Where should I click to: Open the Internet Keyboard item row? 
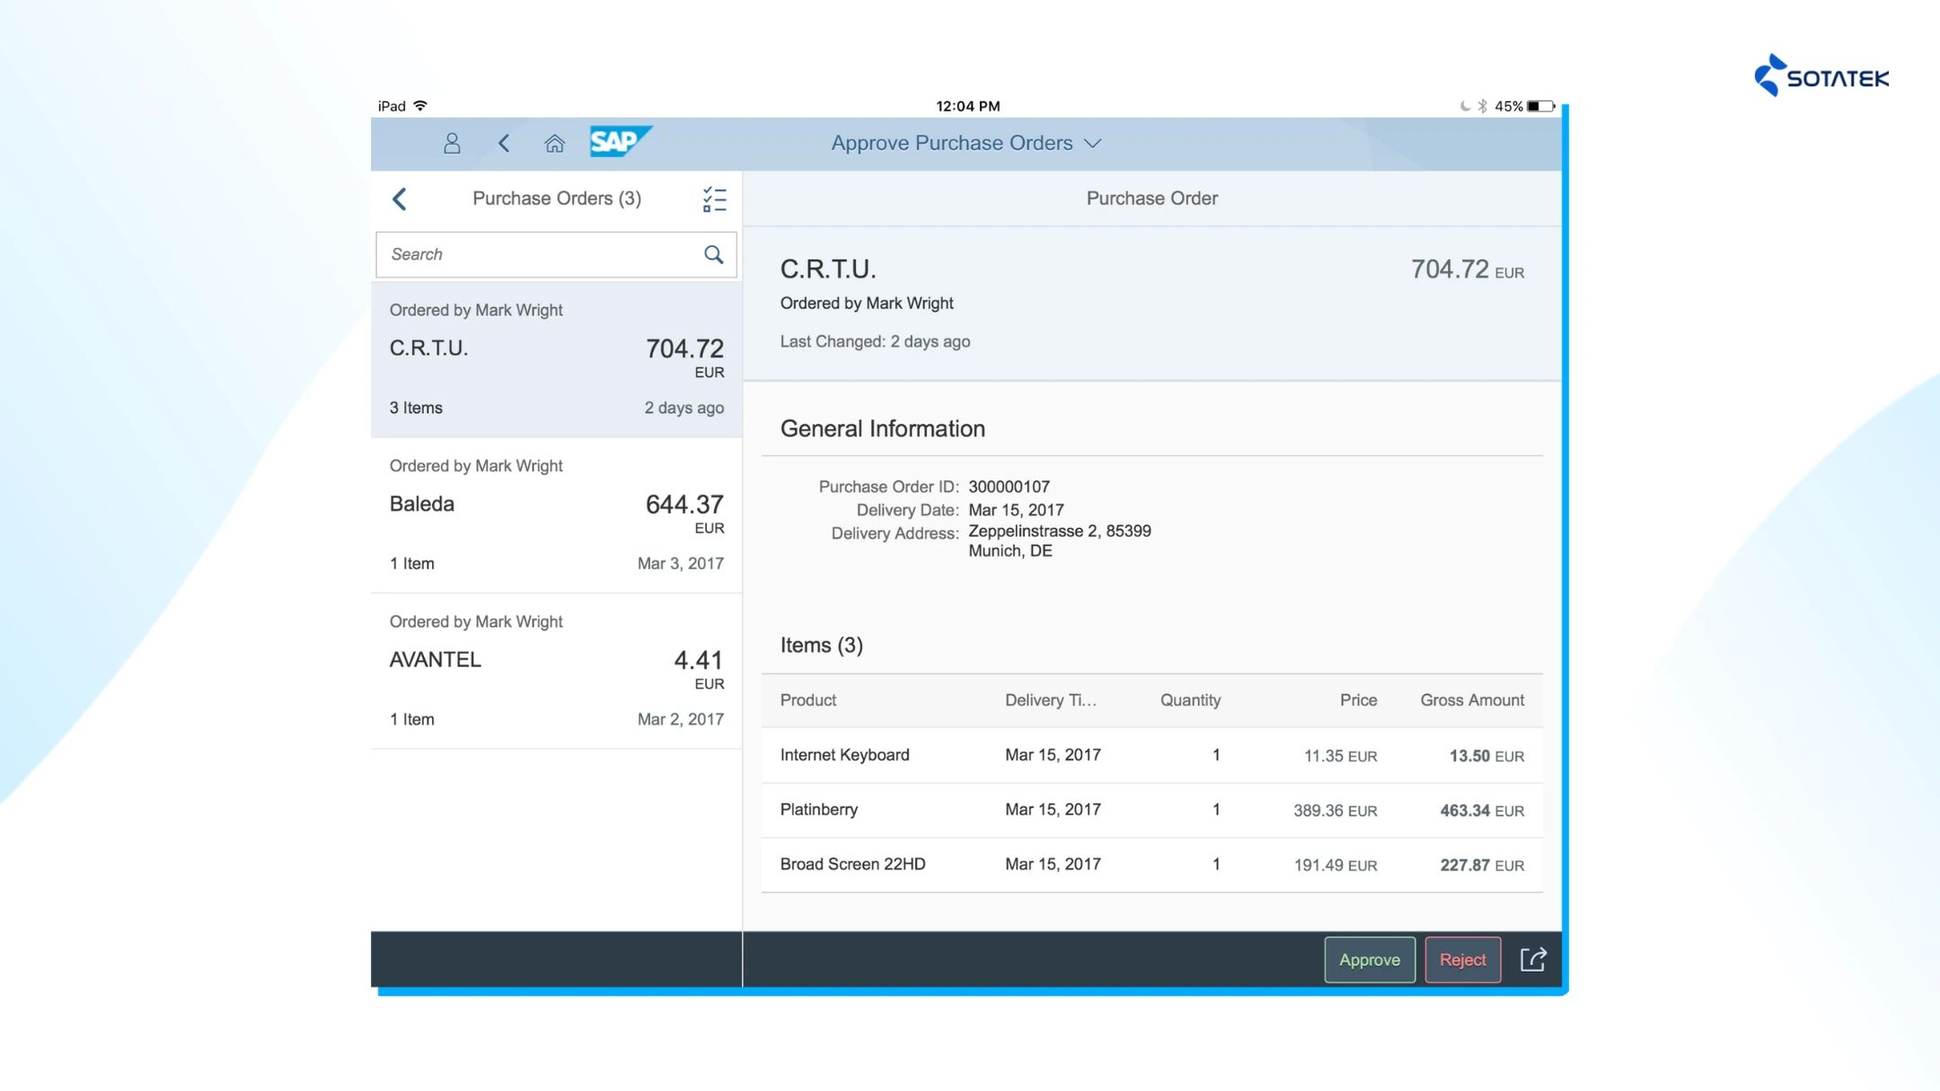(x=1151, y=755)
